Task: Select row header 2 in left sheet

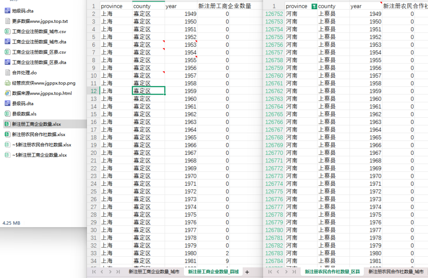Action: [x=94, y=14]
